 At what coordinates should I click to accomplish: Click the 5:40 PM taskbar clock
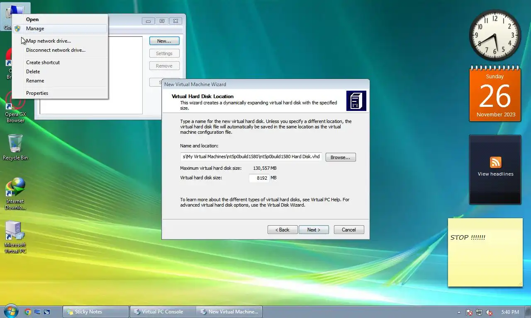tap(510, 312)
